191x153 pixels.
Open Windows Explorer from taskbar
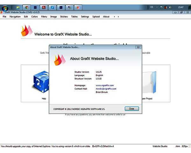(x=18, y=8)
